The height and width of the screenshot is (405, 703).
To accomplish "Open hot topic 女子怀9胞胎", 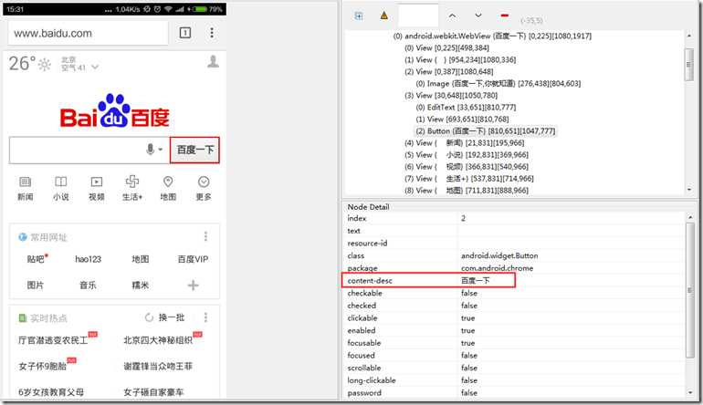I will [x=42, y=366].
